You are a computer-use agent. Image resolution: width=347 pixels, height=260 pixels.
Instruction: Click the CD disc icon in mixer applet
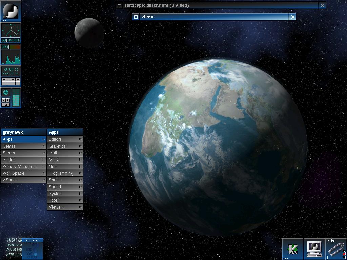click(x=5, y=92)
